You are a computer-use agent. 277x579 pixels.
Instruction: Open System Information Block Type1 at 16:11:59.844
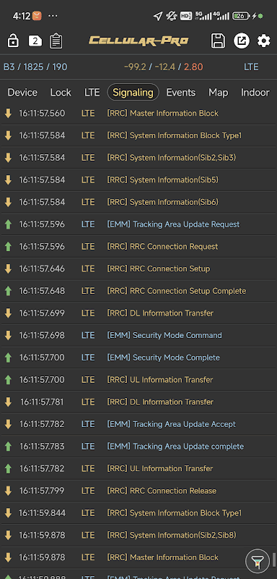click(138, 513)
